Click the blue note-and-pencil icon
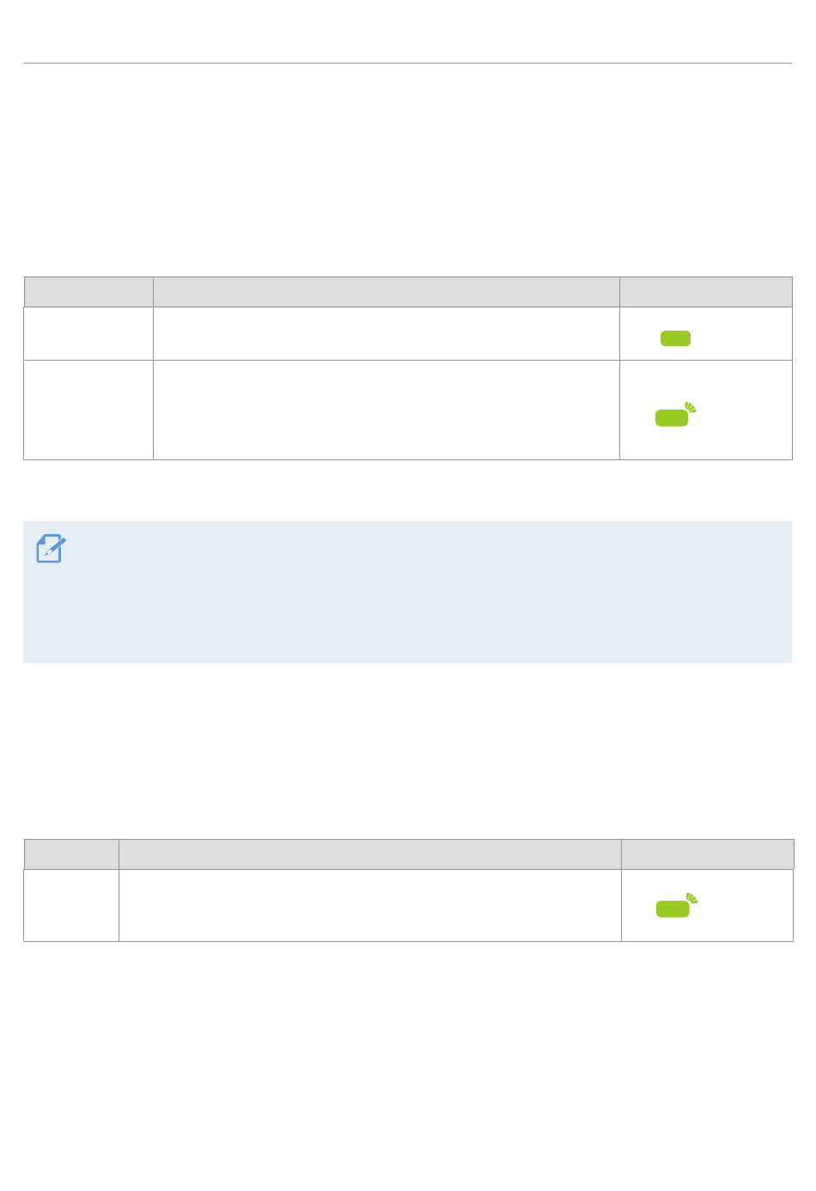 [51, 549]
